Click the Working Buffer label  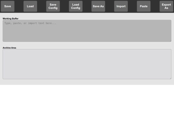[11, 19]
